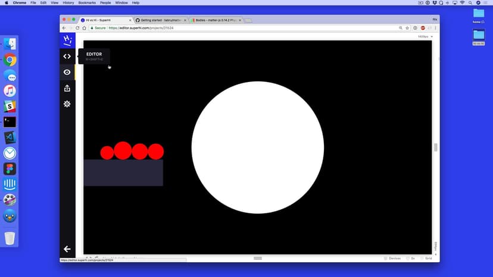Toggle the 5x checkbox
Image resolution: width=493 pixels, height=277 pixels.
(x=408, y=259)
